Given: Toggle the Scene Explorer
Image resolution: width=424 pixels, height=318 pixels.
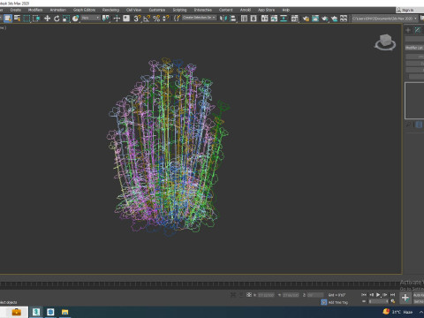Looking at the screenshot, I should coord(244,19).
